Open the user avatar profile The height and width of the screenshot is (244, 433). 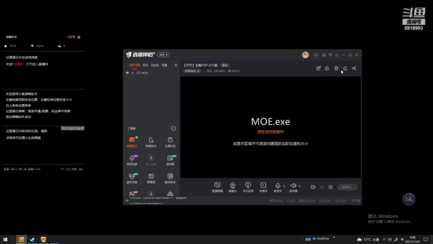pos(305,55)
